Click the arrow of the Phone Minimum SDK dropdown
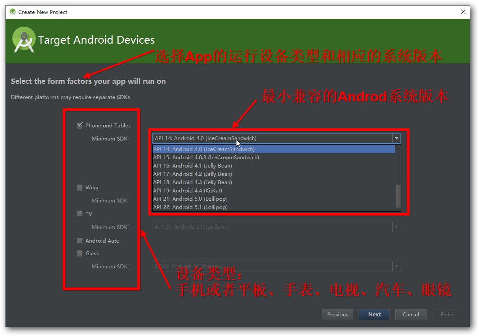479x336 pixels. (397, 138)
